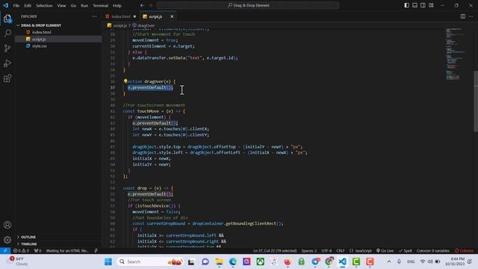Switch to the index.html editor tab
Viewport: 478px width, 269px height.
[x=121, y=16]
